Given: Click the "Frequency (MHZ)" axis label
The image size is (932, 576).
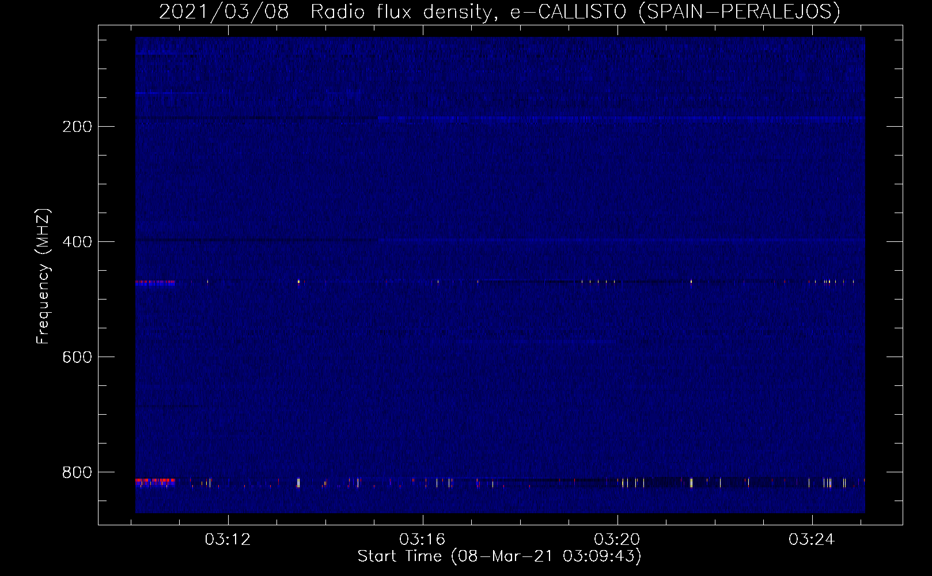Looking at the screenshot, I should [43, 276].
